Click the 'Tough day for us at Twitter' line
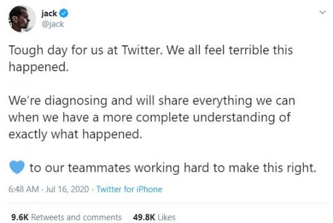Viewport: 333px width, 223px height. coord(151,51)
